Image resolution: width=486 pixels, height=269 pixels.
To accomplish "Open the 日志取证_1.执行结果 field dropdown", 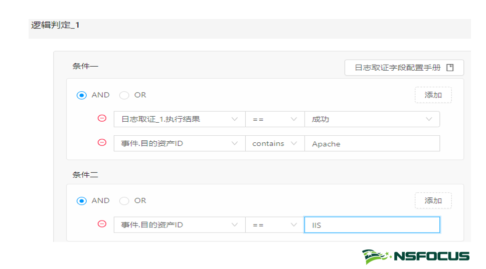I will (x=179, y=119).
